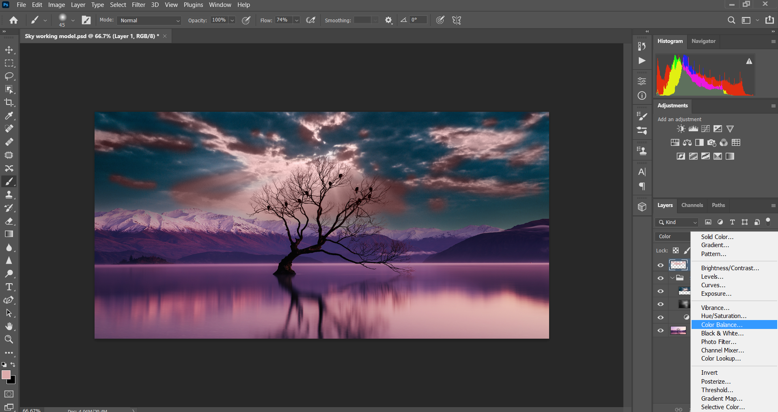Open the Filter menu
The image size is (778, 412).
(x=138, y=4)
